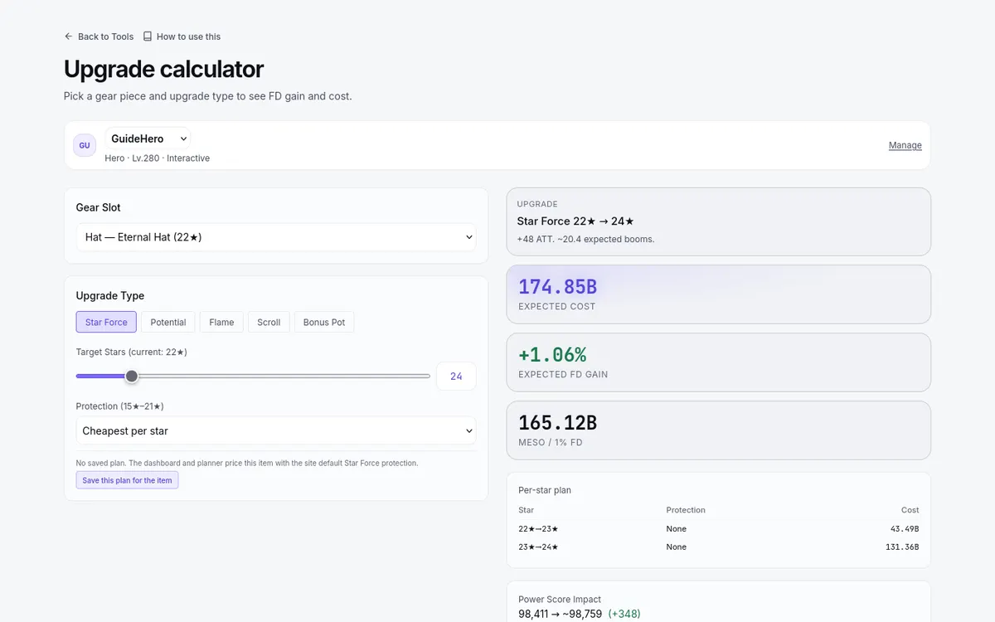Click the 22★→23★ row in per-star plan
The width and height of the screenshot is (995, 622).
pyautogui.click(x=719, y=528)
